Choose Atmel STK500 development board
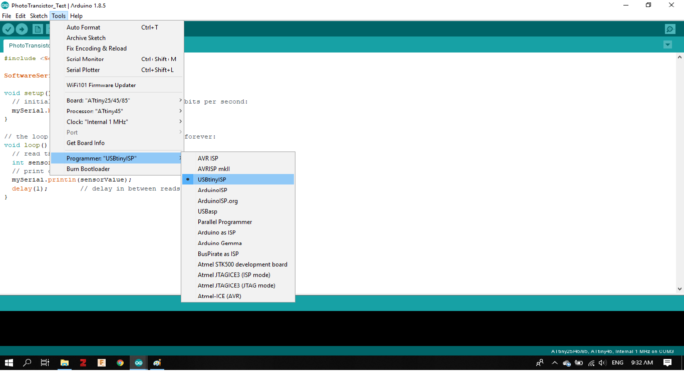 pyautogui.click(x=238, y=264)
